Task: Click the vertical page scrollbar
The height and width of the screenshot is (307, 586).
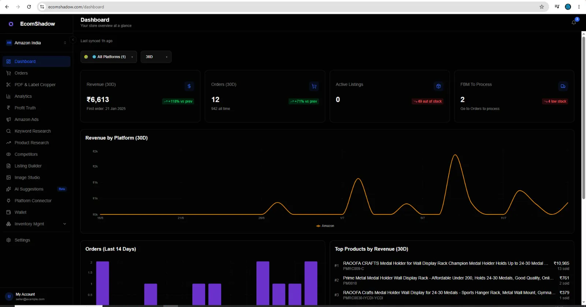Action: (x=583, y=117)
